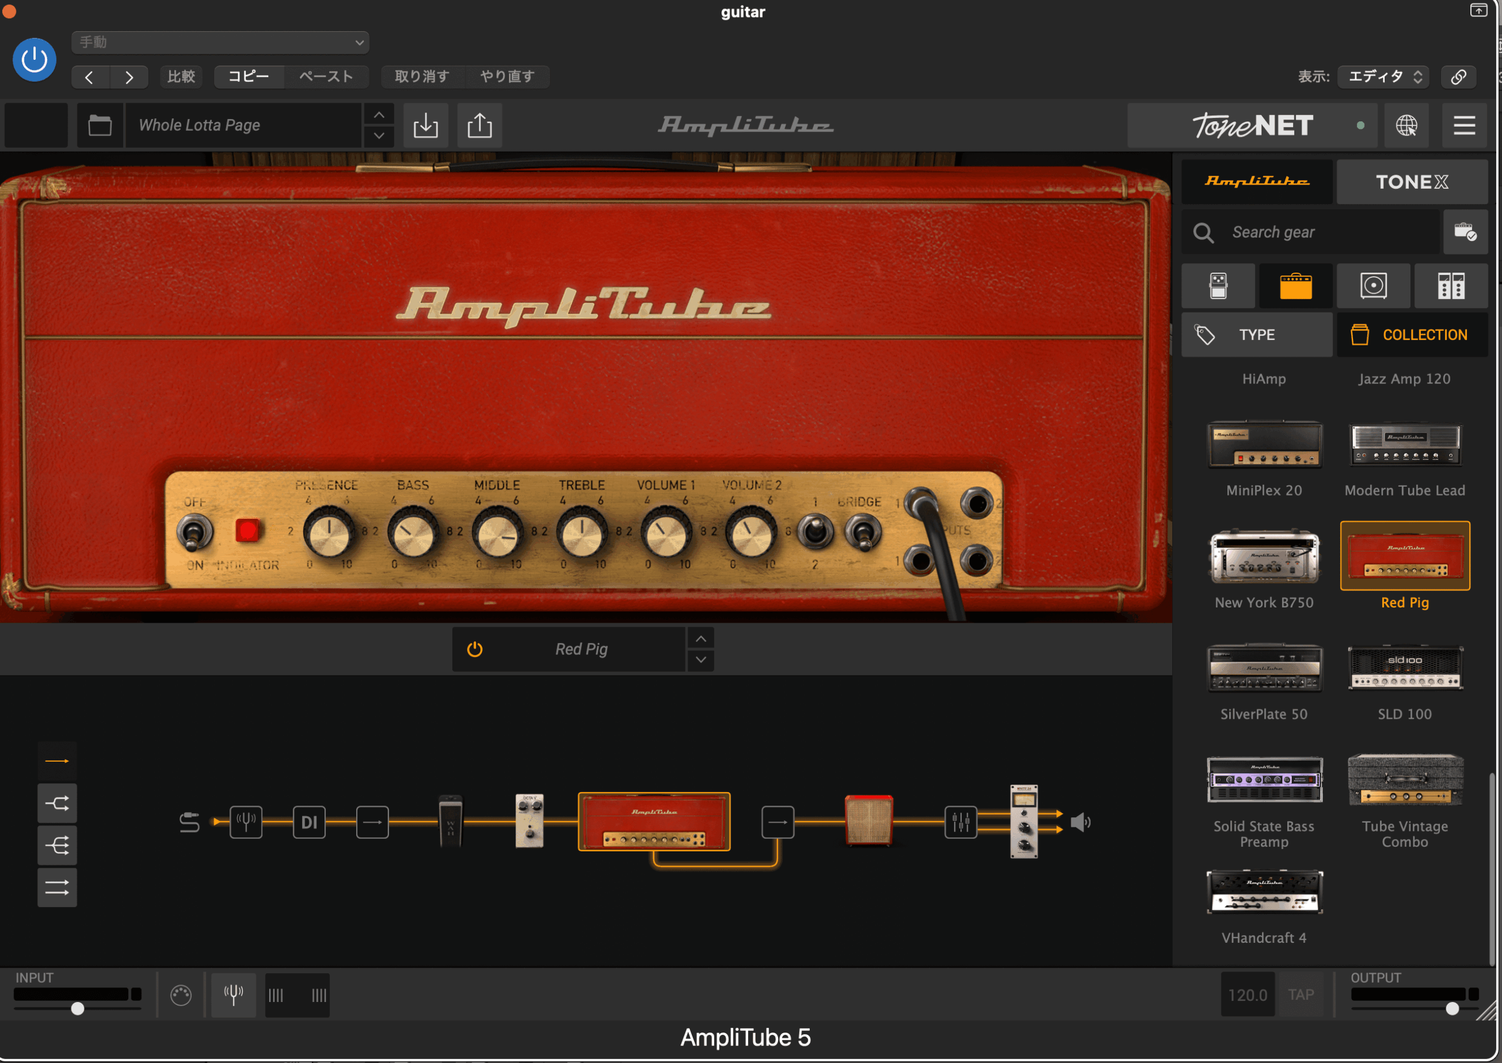The height and width of the screenshot is (1063, 1502).
Task: Open ToneNET with the globe icon
Action: 1406,125
